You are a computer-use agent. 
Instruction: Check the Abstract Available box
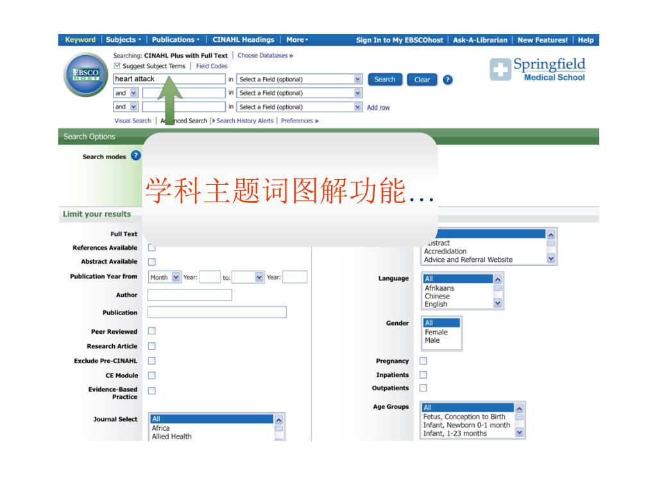tap(151, 262)
